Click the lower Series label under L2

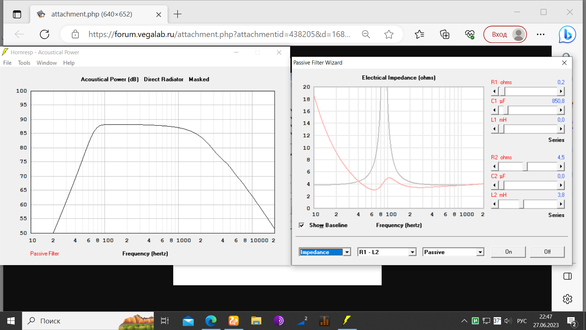[556, 215]
